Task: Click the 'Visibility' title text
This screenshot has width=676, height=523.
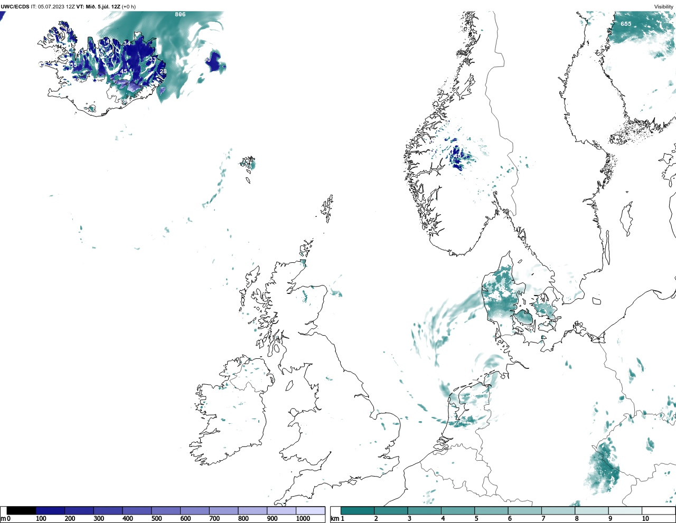Action: click(x=664, y=7)
